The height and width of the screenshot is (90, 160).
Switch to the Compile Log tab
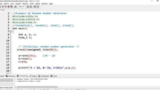pos(22,76)
